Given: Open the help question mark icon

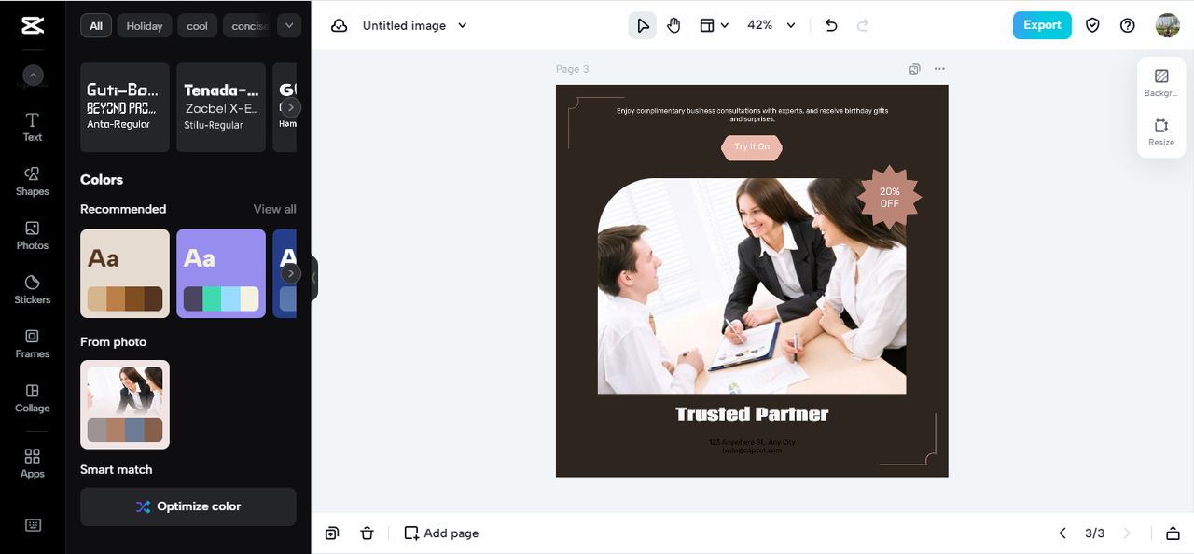Looking at the screenshot, I should pyautogui.click(x=1127, y=25).
